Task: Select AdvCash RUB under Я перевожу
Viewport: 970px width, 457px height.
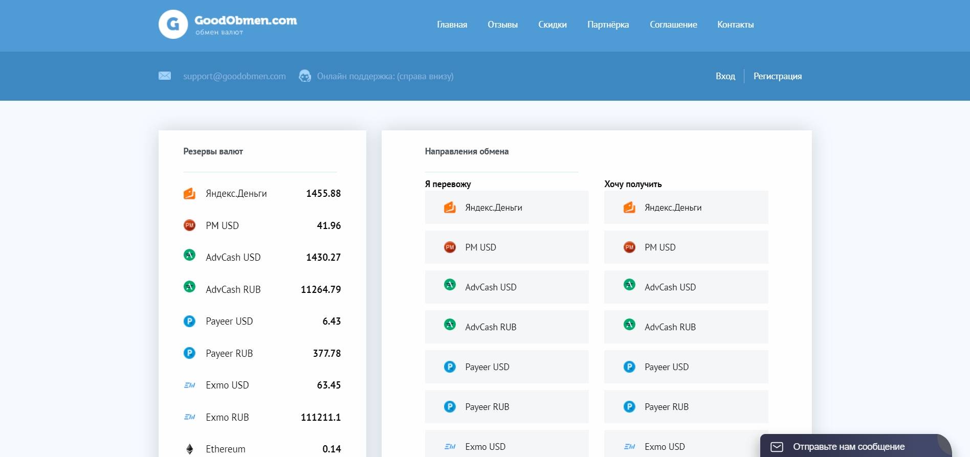Action: (506, 327)
